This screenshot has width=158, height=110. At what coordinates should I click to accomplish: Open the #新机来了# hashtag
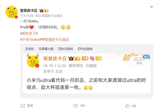pyautogui.click(x=29, y=34)
